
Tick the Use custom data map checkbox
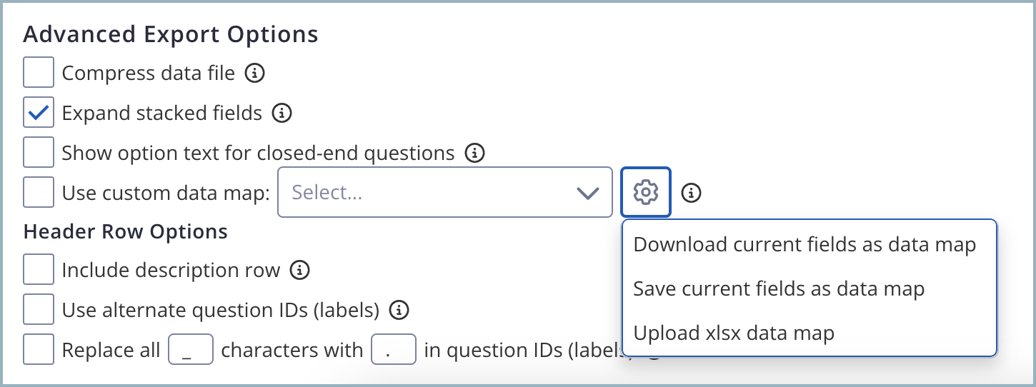pyautogui.click(x=39, y=192)
